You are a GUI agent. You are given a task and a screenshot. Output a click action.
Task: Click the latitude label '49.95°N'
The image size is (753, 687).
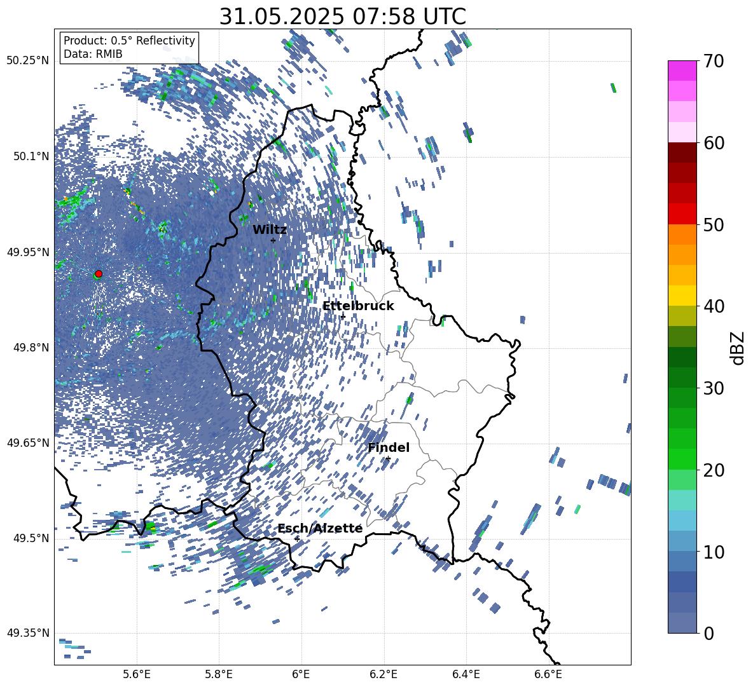[x=28, y=252]
